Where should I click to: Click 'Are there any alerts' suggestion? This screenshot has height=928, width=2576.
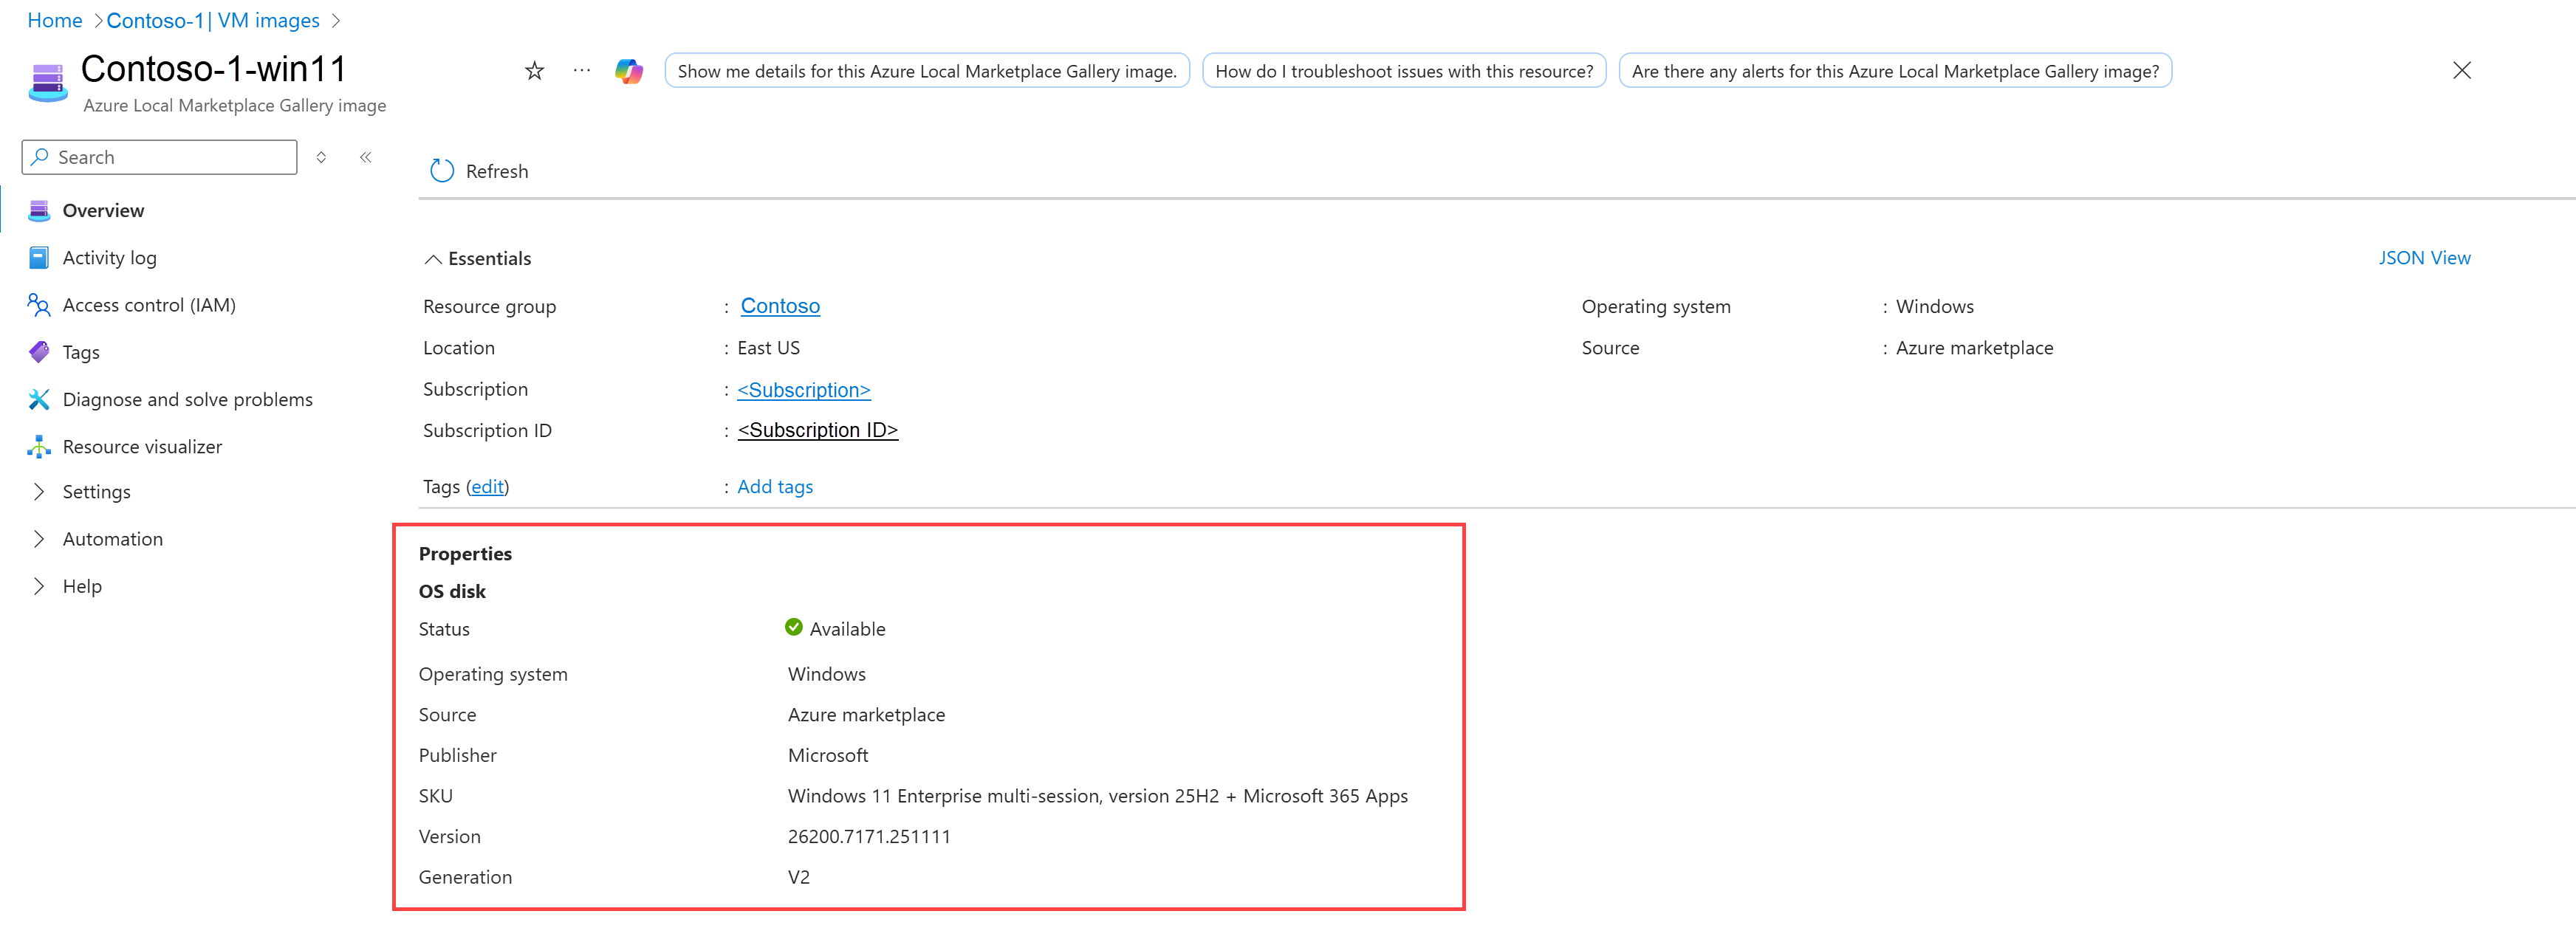click(1895, 71)
